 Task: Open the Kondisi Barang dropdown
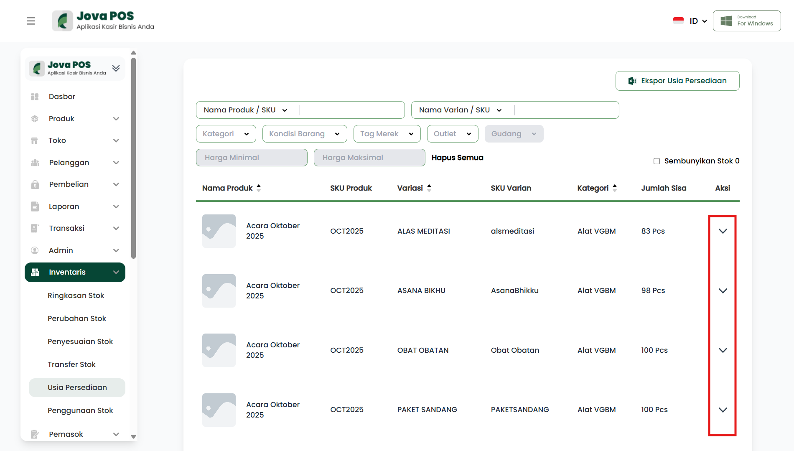[304, 134]
